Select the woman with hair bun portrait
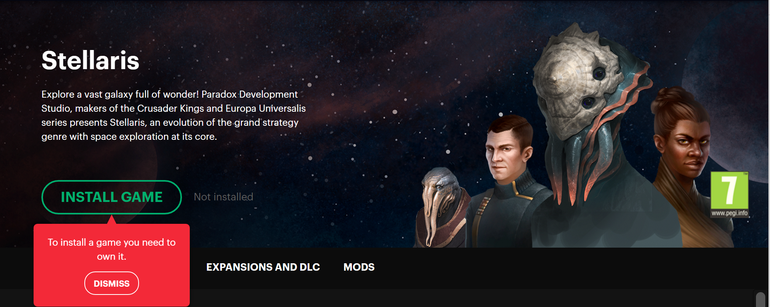 point(687,164)
